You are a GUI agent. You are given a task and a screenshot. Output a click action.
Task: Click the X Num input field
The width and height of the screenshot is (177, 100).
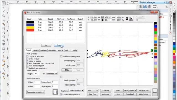click(x=37, y=82)
